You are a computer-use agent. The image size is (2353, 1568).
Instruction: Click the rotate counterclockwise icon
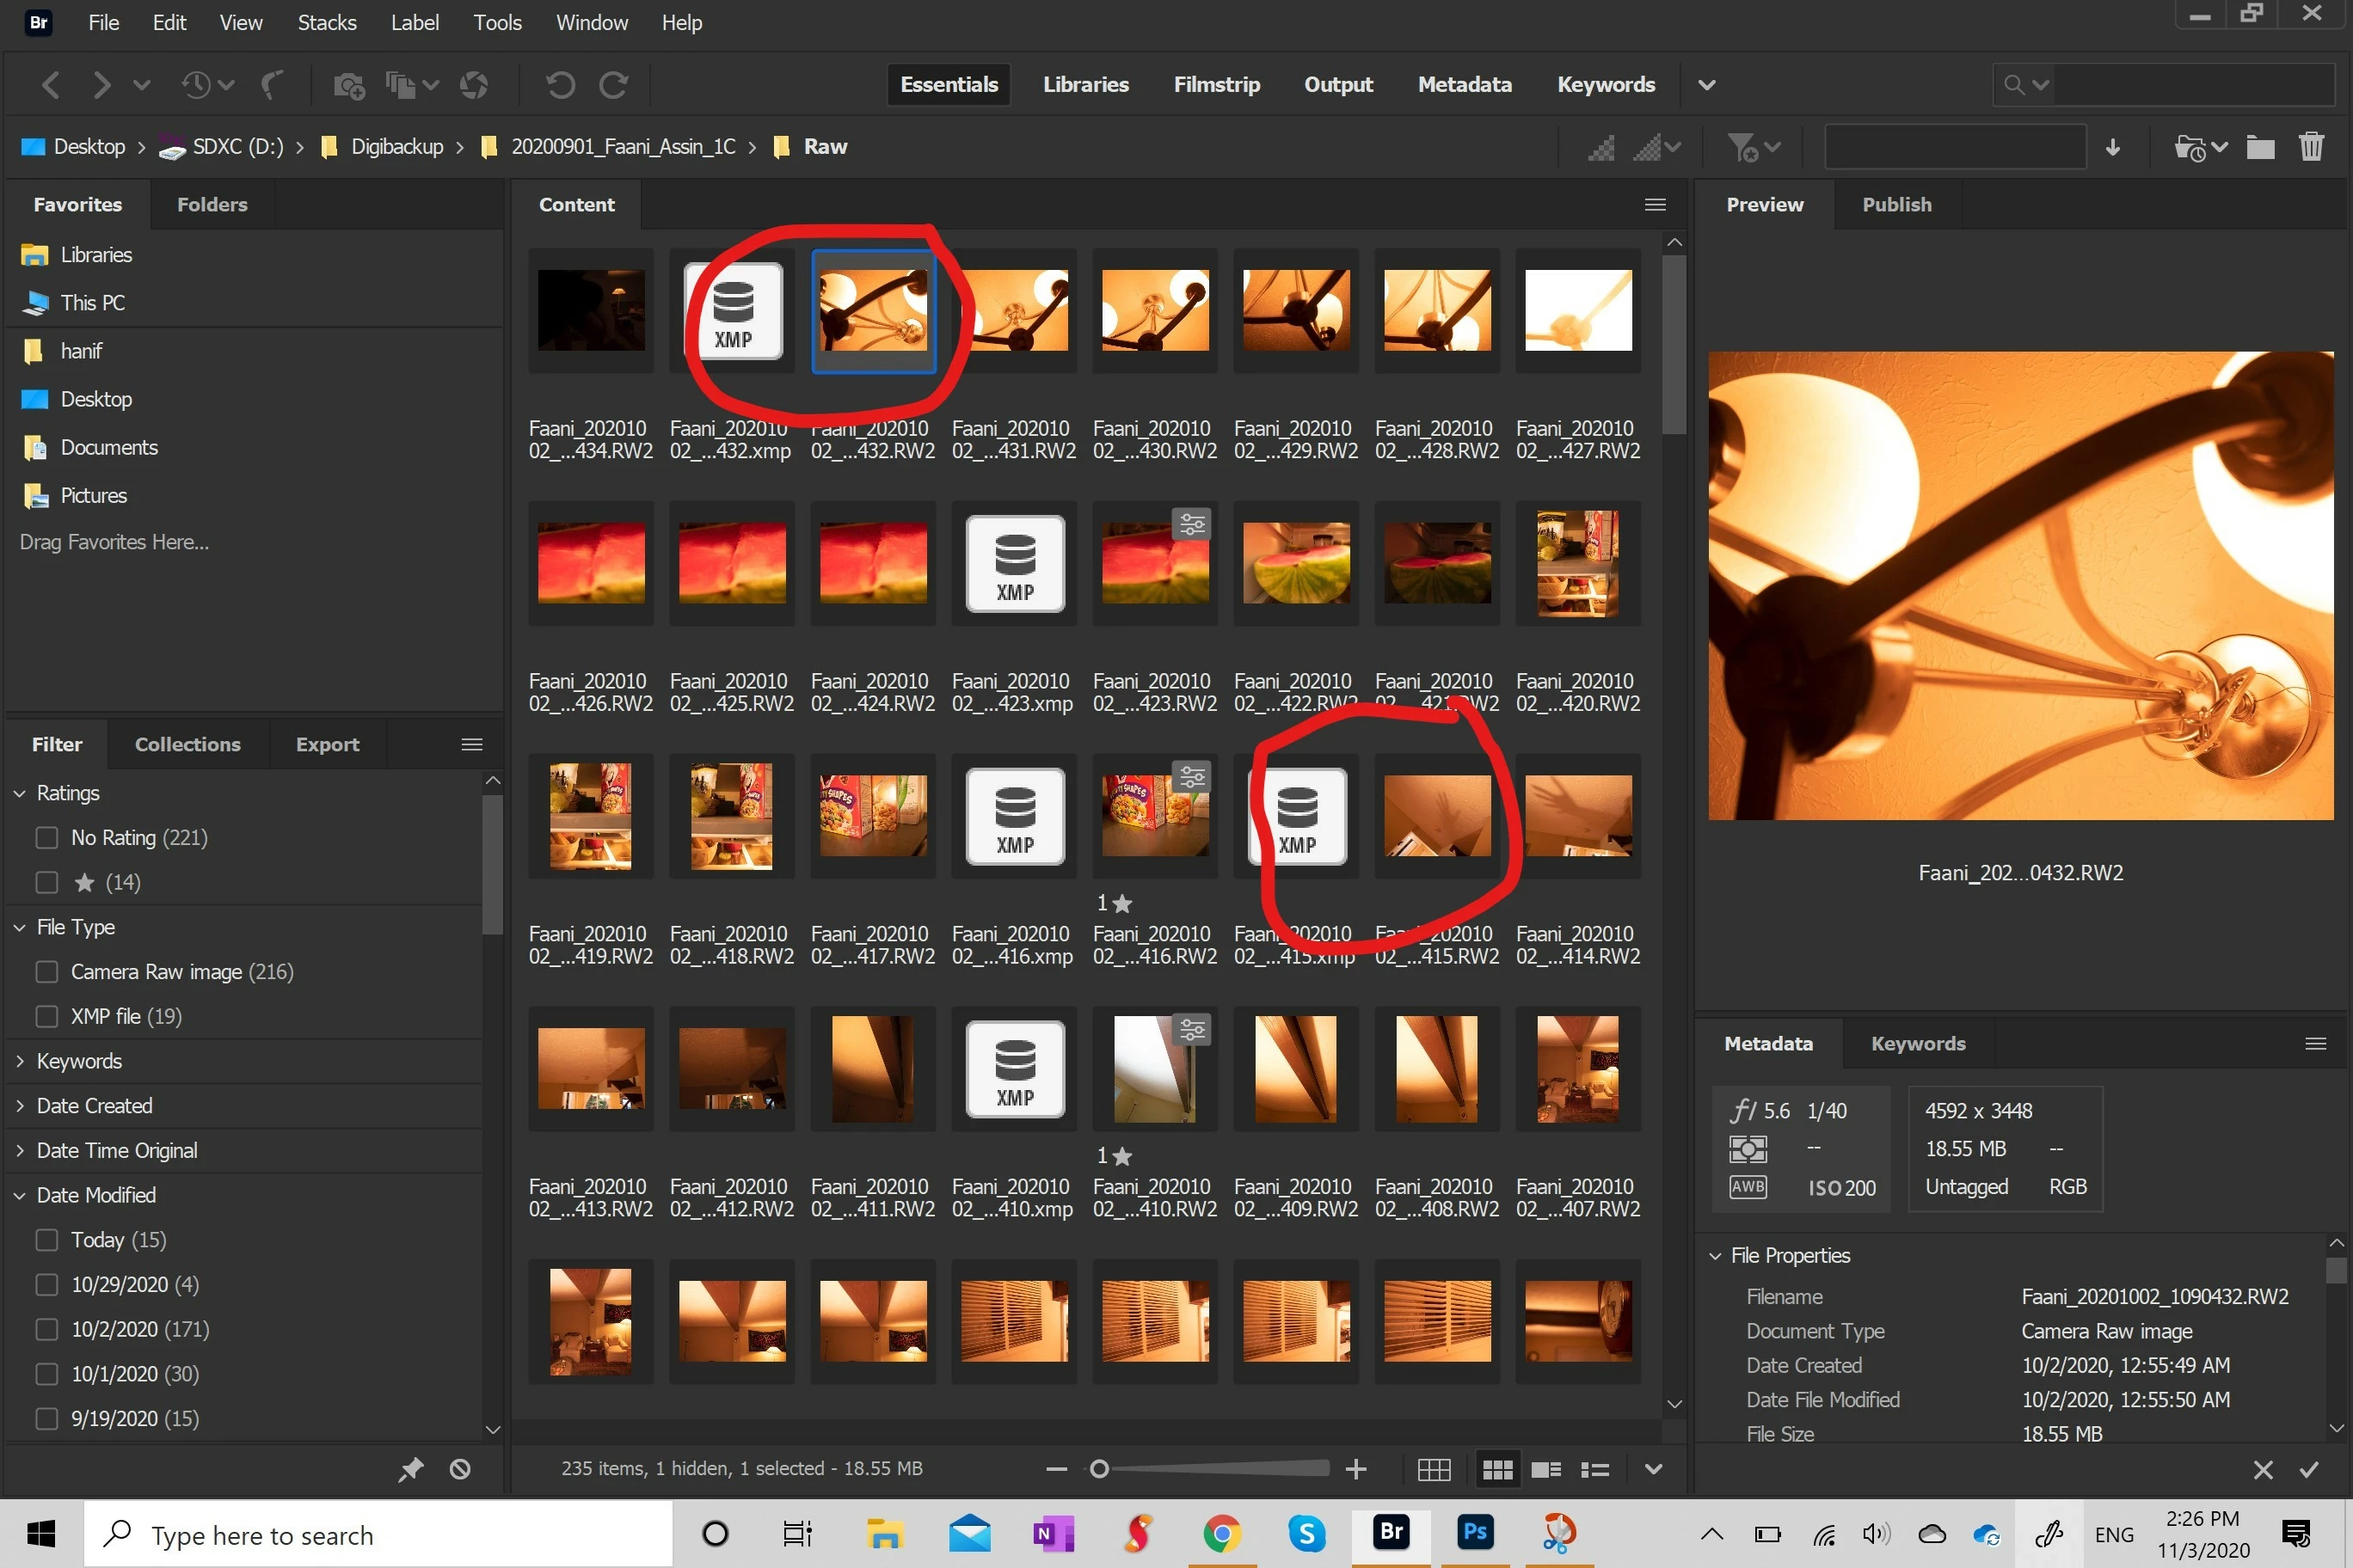pos(560,85)
